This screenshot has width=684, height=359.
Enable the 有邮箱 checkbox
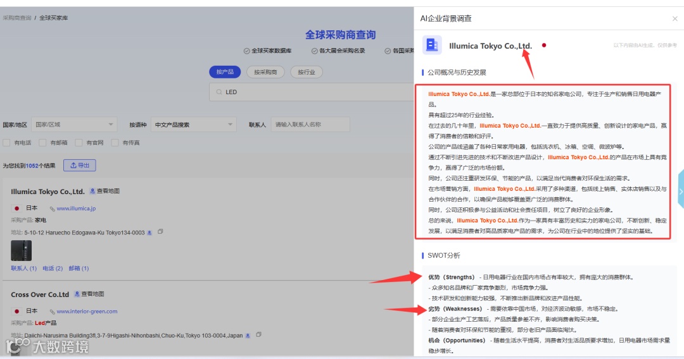43,143
